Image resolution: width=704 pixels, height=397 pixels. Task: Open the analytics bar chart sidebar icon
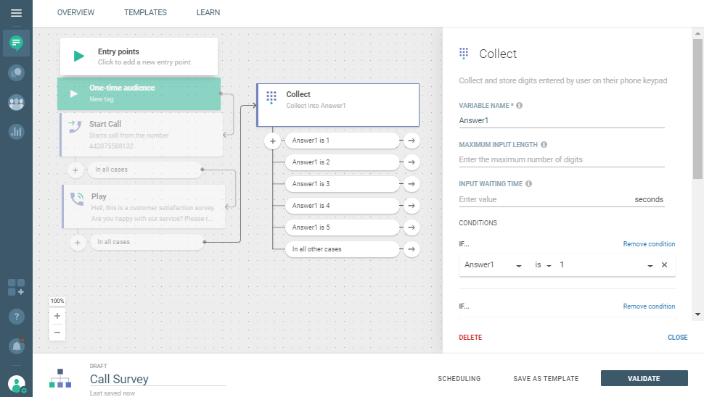(x=16, y=132)
